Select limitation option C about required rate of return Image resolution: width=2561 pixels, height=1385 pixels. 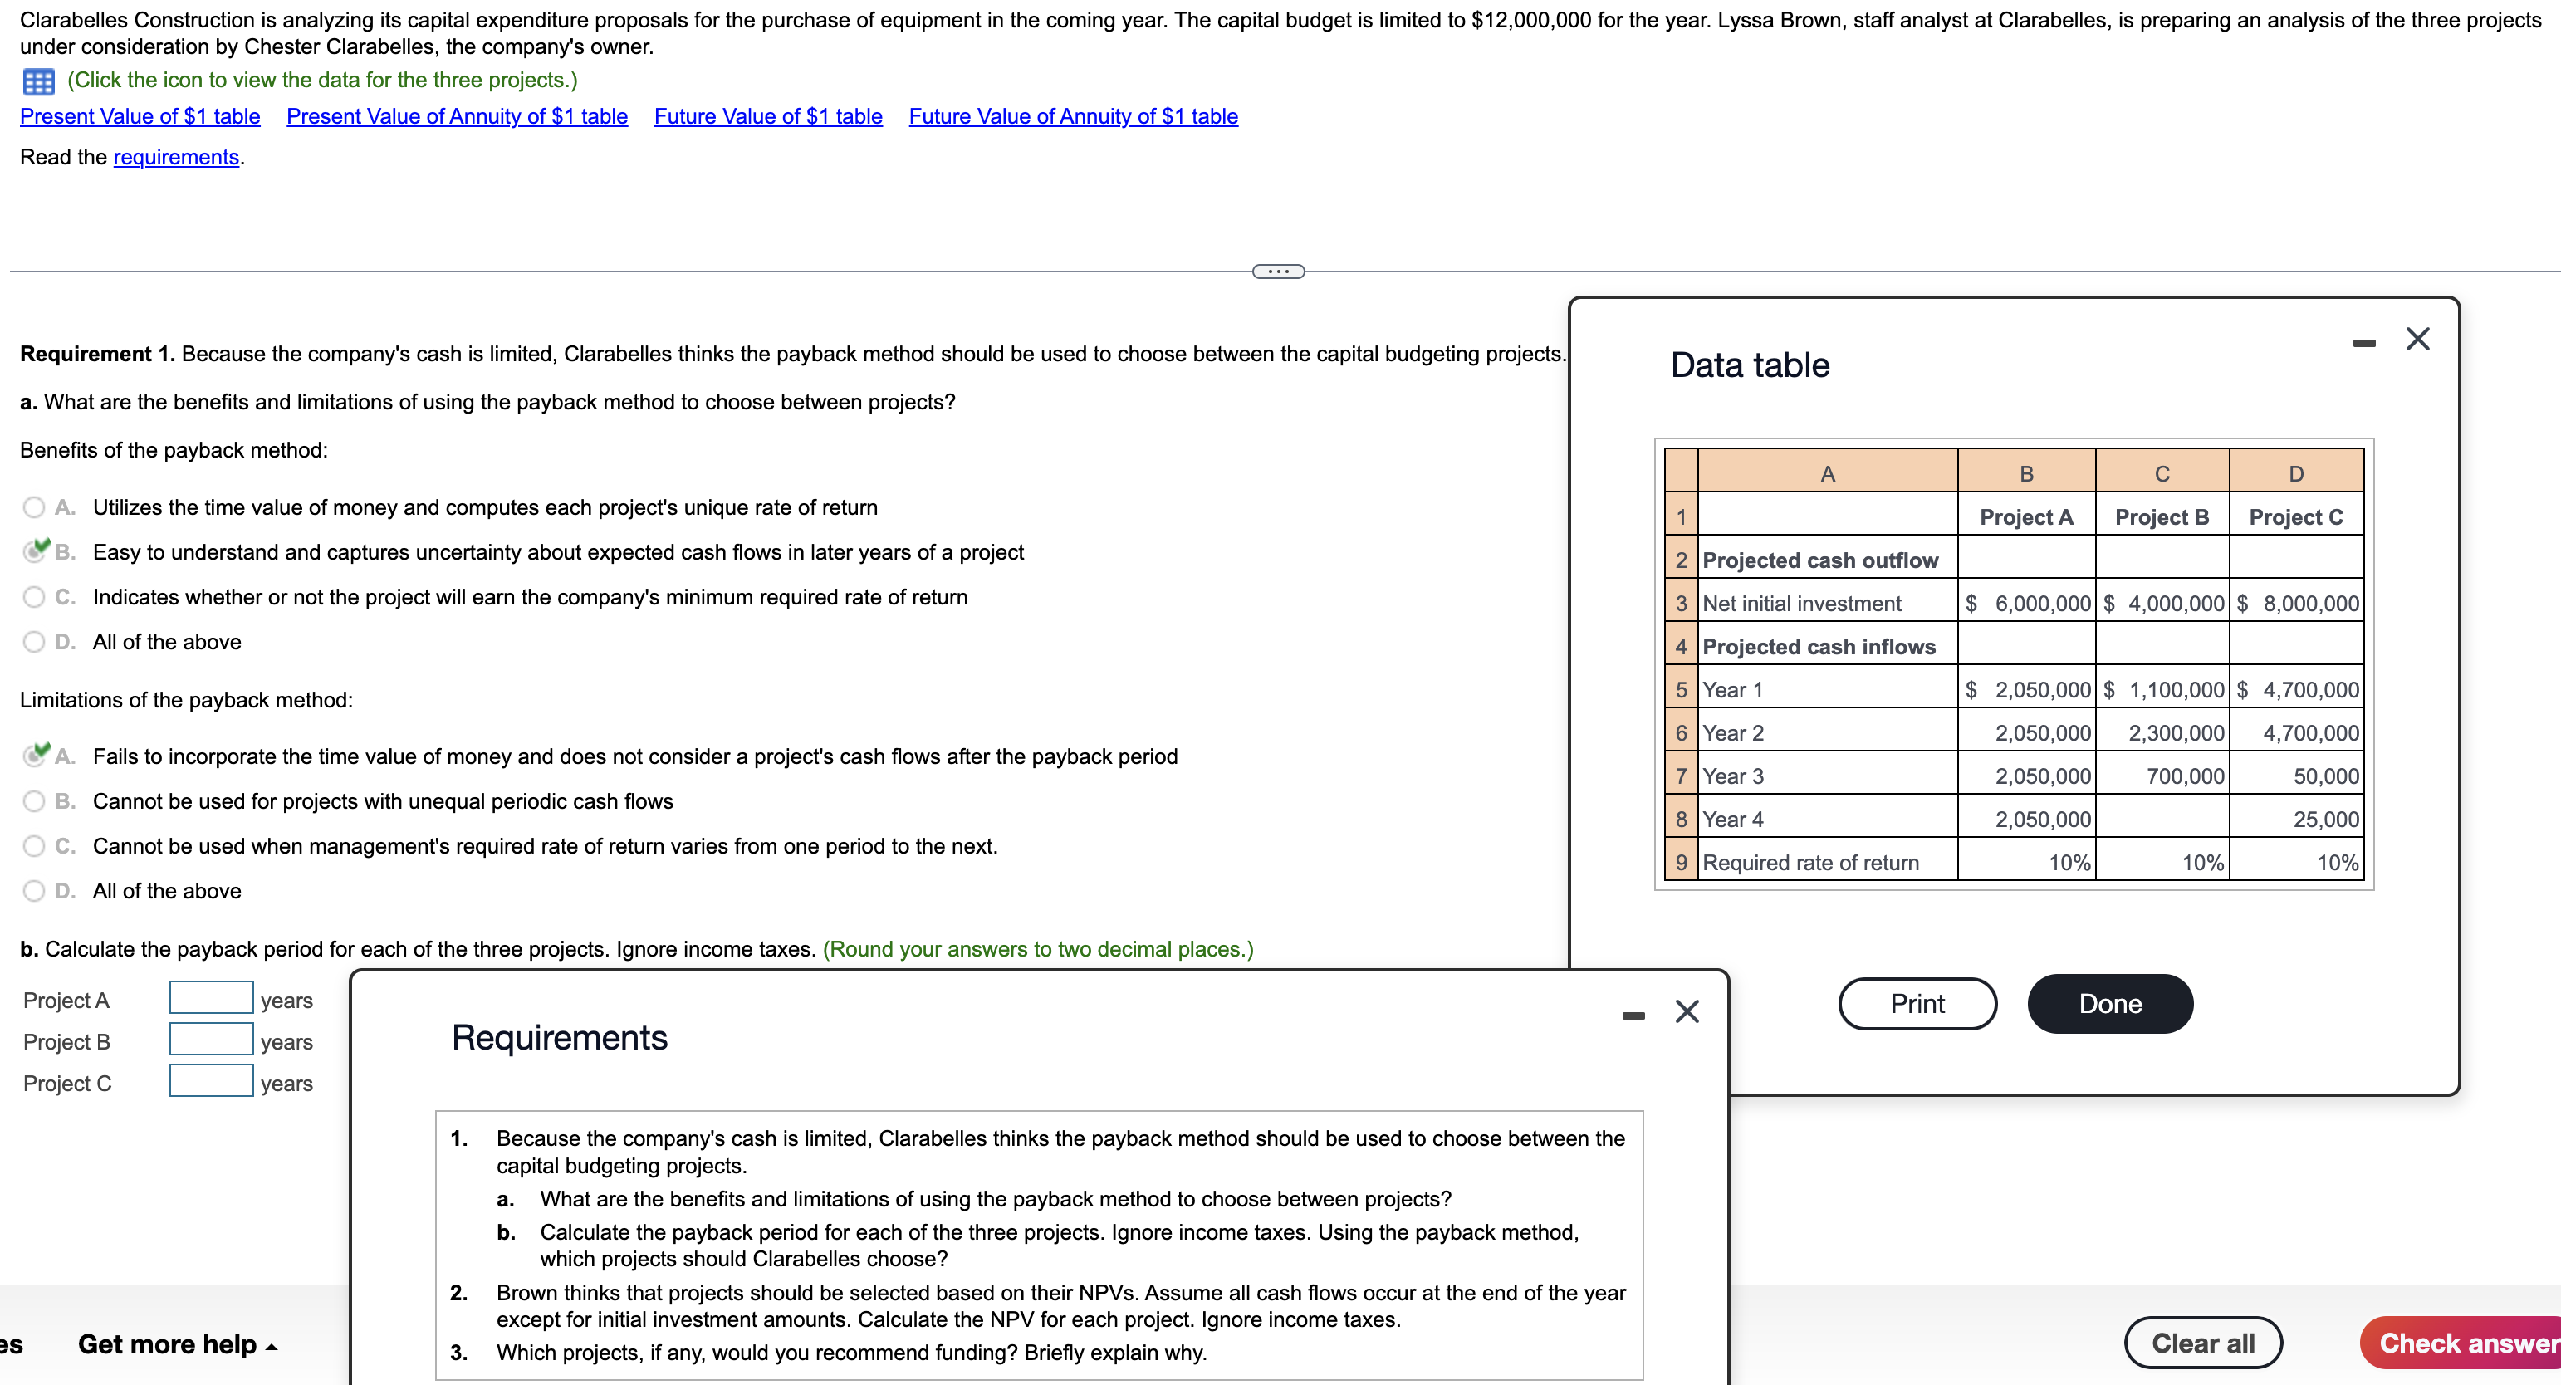tap(35, 845)
